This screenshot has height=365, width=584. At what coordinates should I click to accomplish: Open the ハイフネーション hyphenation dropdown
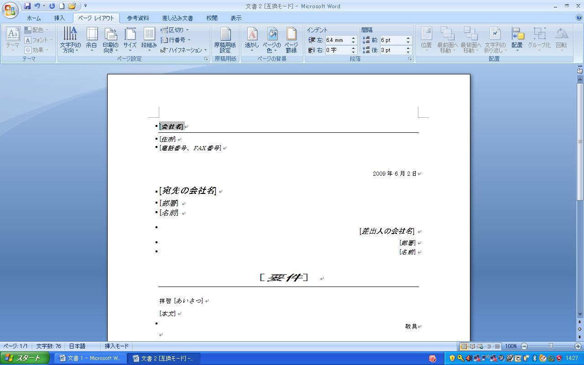[184, 50]
